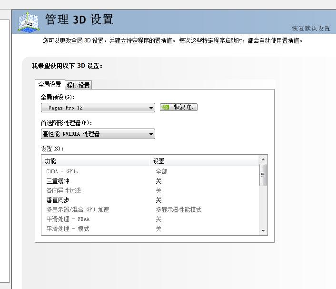Viewport: 336px width, 289px height.
Task: Click the settings list scrollbar thumb
Action: pyautogui.click(x=263, y=175)
